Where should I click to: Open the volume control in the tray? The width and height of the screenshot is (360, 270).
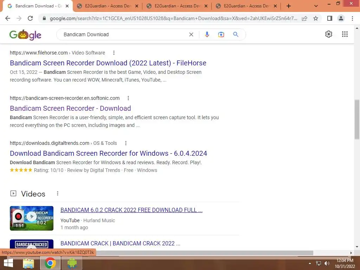327,263
